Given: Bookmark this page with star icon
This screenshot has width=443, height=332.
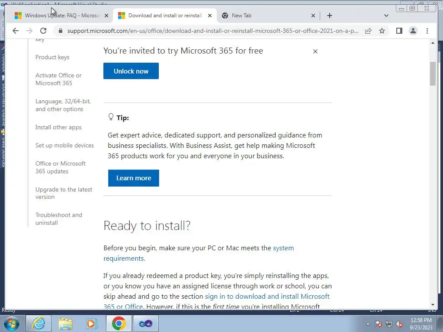Looking at the screenshot, I should pos(382,31).
